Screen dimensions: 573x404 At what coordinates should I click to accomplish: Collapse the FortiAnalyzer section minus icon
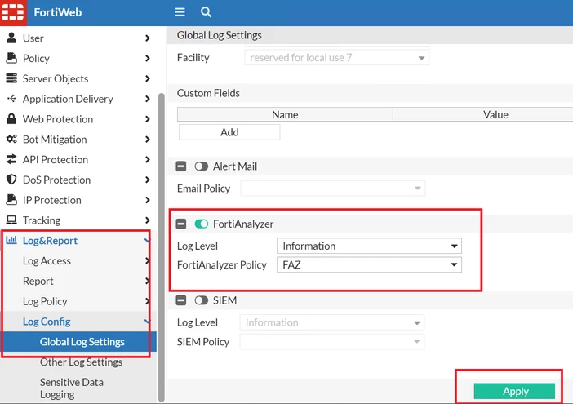[x=181, y=224]
